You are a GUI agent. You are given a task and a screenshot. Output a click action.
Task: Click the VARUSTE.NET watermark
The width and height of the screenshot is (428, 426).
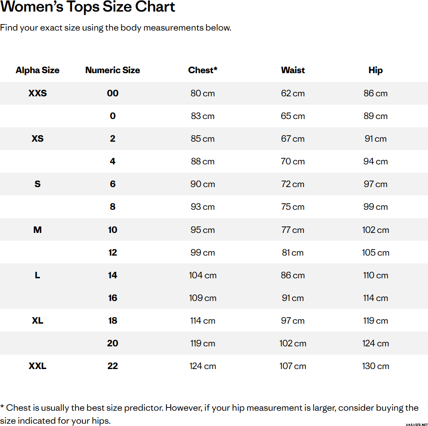(415, 423)
